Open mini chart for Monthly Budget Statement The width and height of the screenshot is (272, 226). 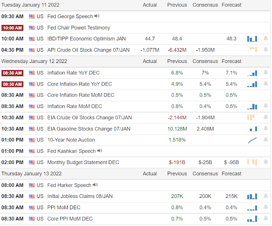point(252,162)
